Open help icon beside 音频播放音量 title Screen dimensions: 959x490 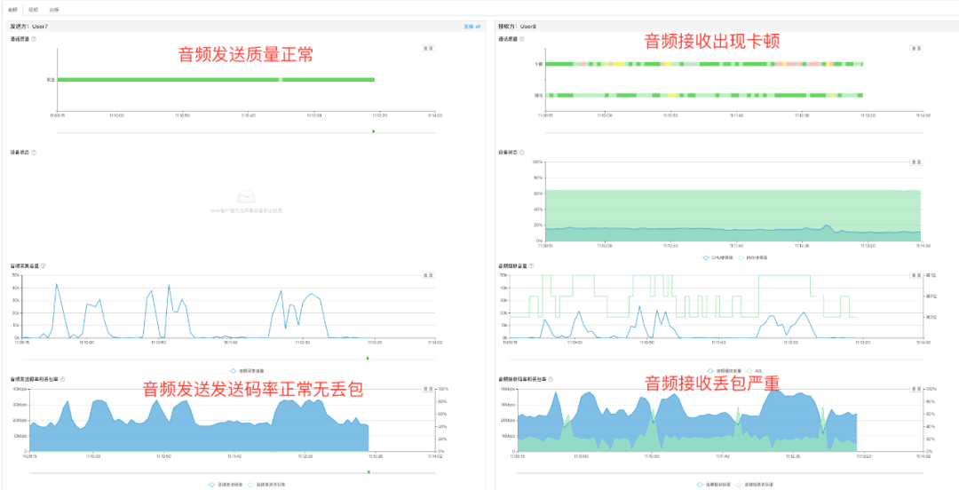coord(530,266)
